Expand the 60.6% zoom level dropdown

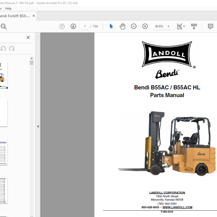pos(168,26)
